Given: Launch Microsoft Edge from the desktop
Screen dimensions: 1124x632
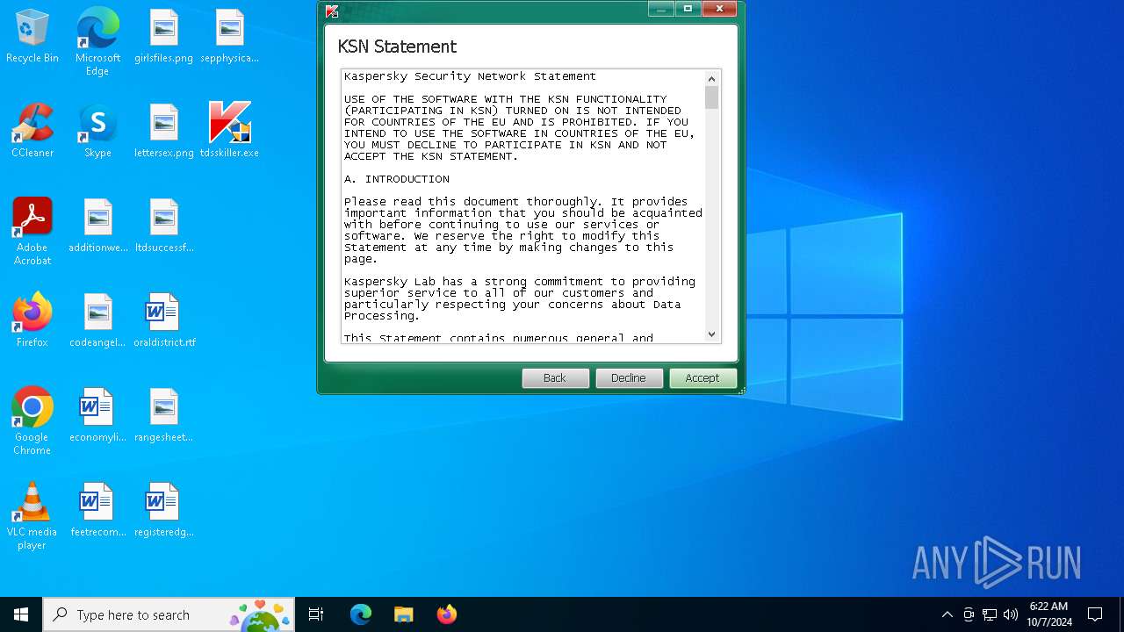Looking at the screenshot, I should (97, 42).
